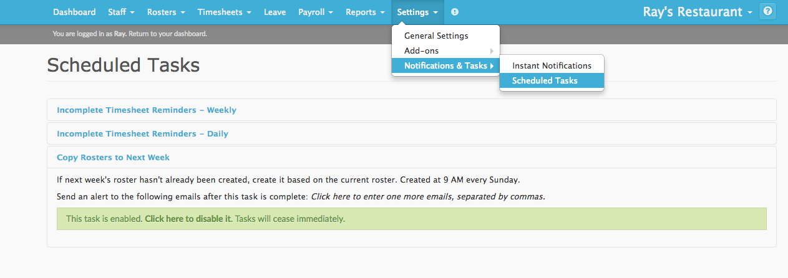
Task: Expand the Rosters dropdown menu
Action: coord(166,12)
